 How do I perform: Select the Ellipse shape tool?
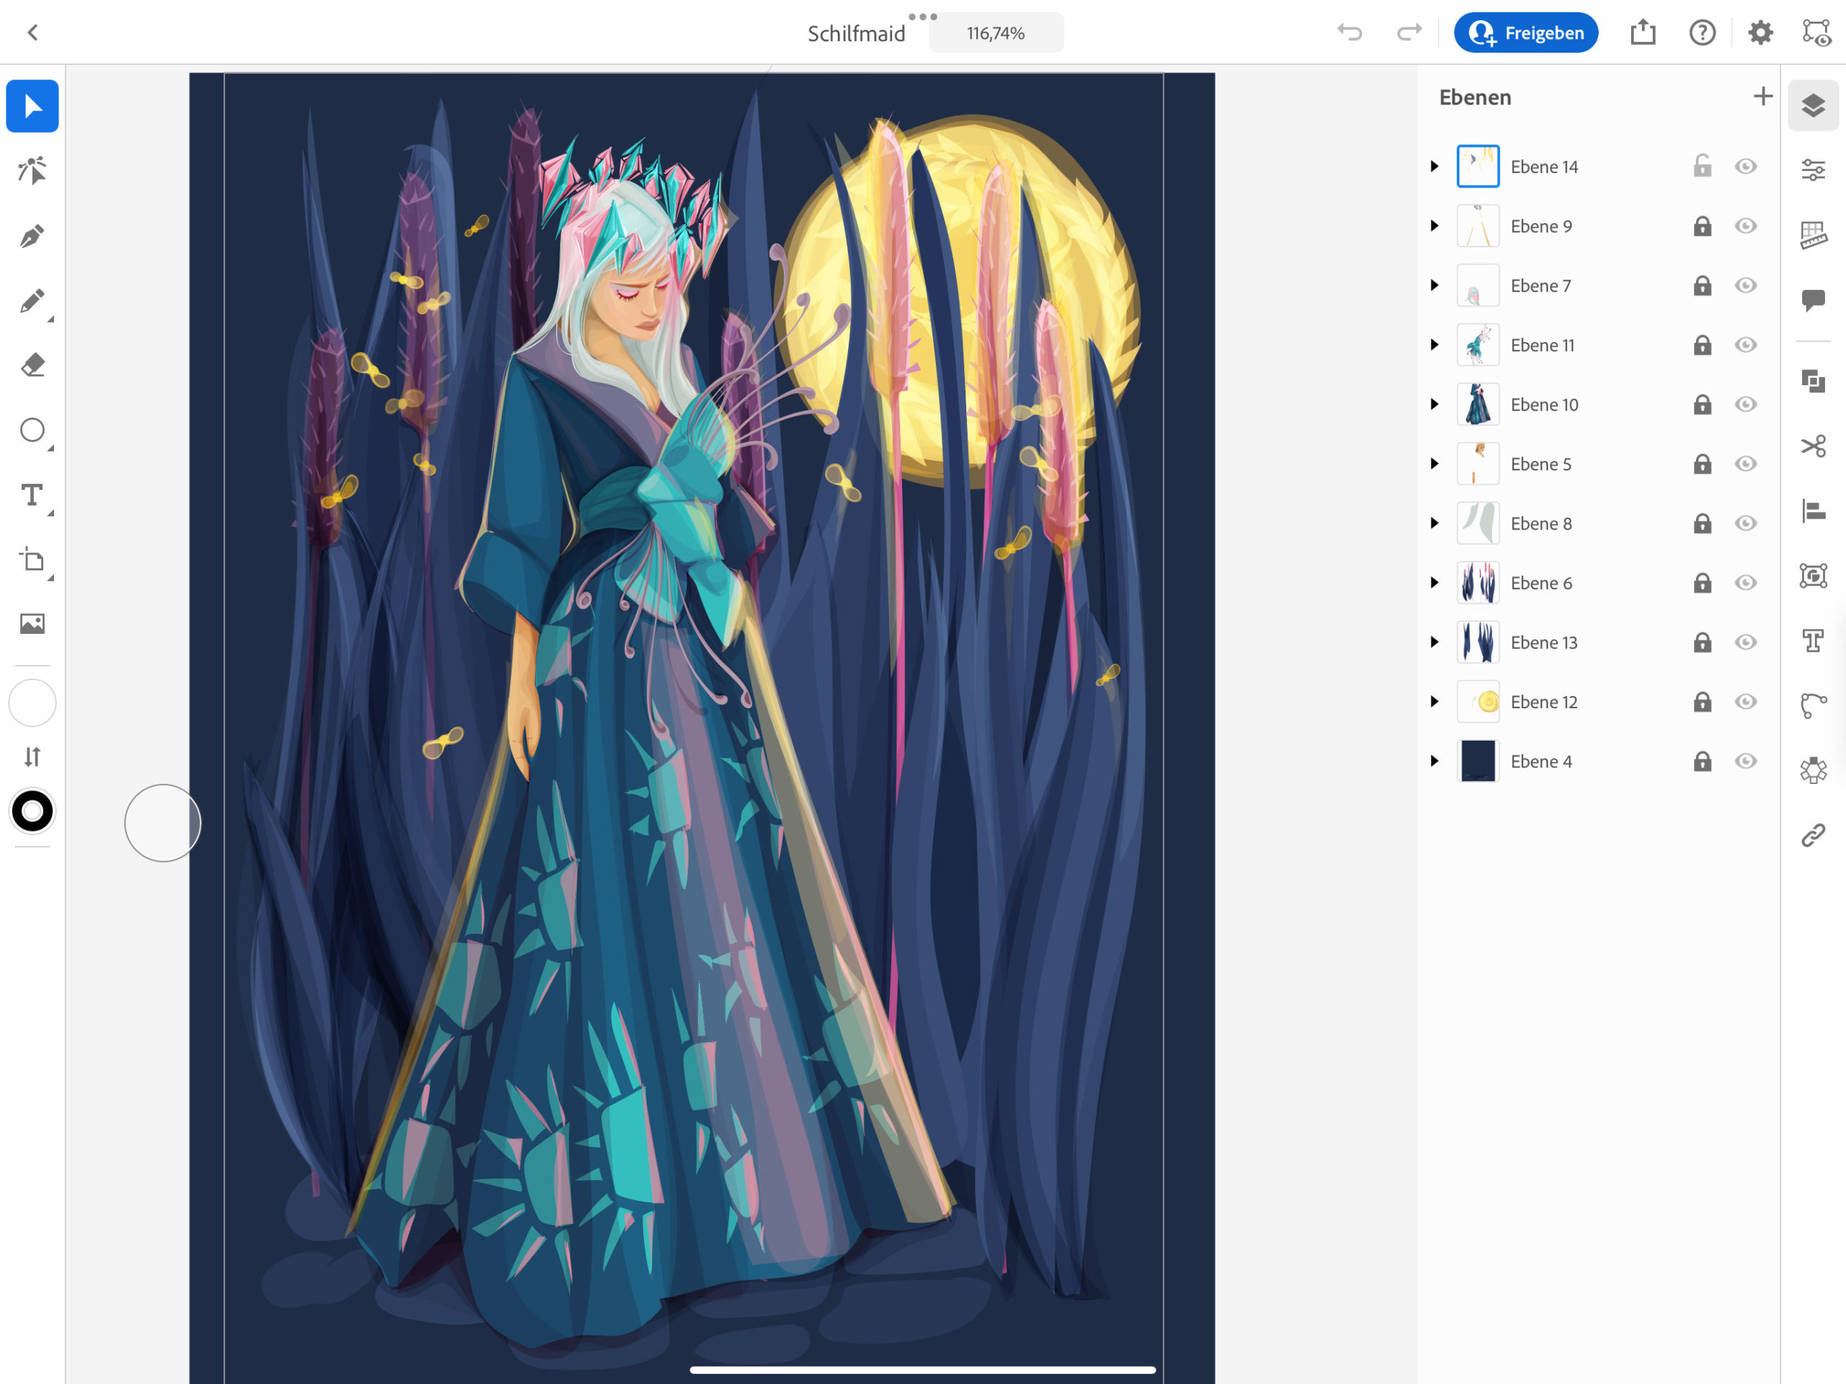32,430
